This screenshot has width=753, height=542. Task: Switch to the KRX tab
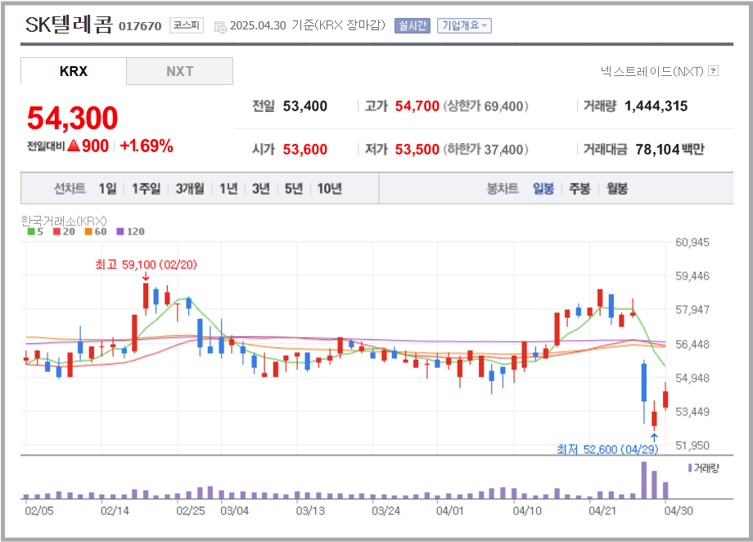[74, 71]
